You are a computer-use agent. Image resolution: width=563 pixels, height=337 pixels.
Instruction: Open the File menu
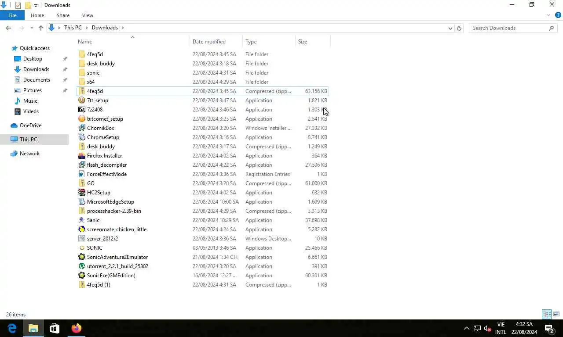[12, 15]
